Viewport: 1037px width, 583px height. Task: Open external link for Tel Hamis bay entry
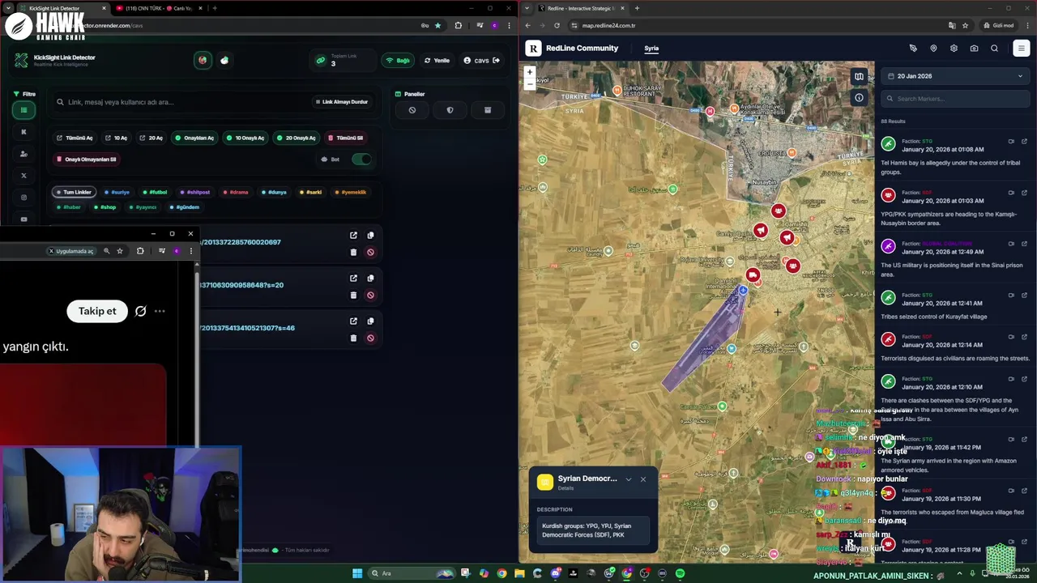tap(1024, 141)
